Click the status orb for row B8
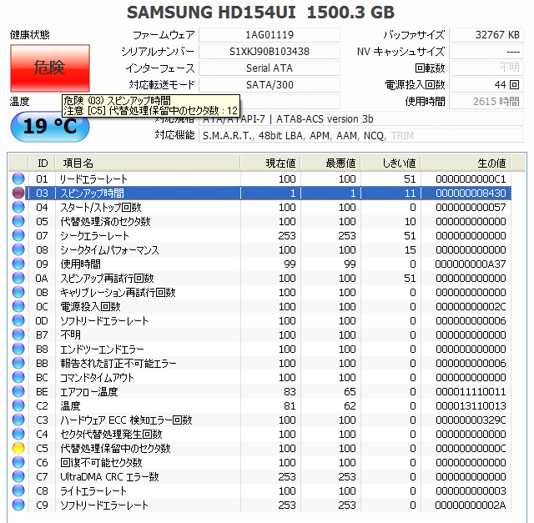 18,349
